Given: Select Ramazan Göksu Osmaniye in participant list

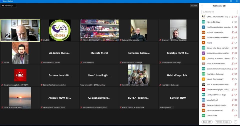Looking at the screenshot, I should pos(216,105).
